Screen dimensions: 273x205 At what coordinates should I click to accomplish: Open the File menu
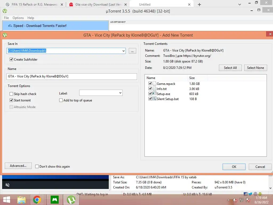point(6,18)
